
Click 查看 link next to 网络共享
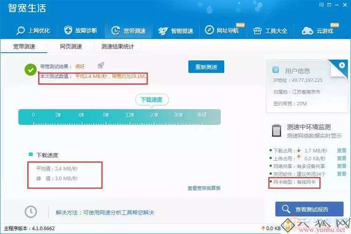342,166
